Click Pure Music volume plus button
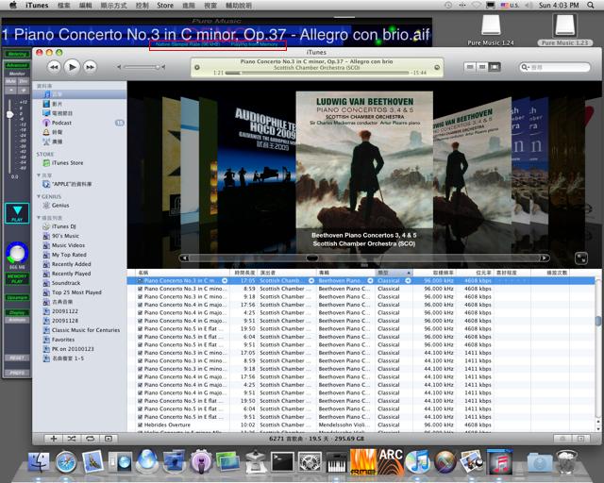 click(x=24, y=91)
